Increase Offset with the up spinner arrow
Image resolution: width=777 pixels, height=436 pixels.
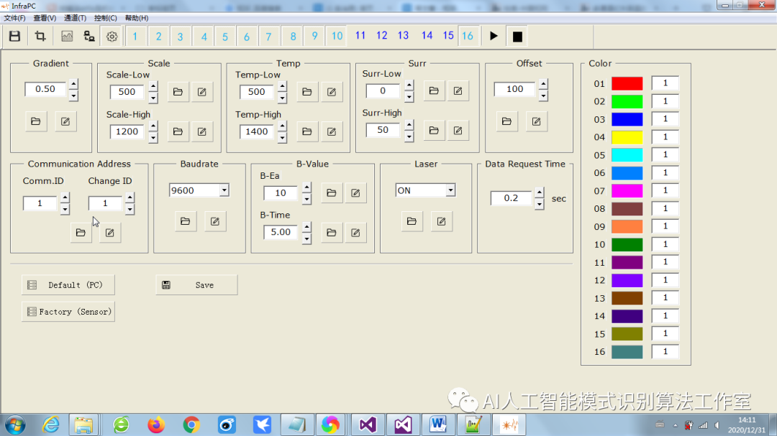pyautogui.click(x=543, y=83)
